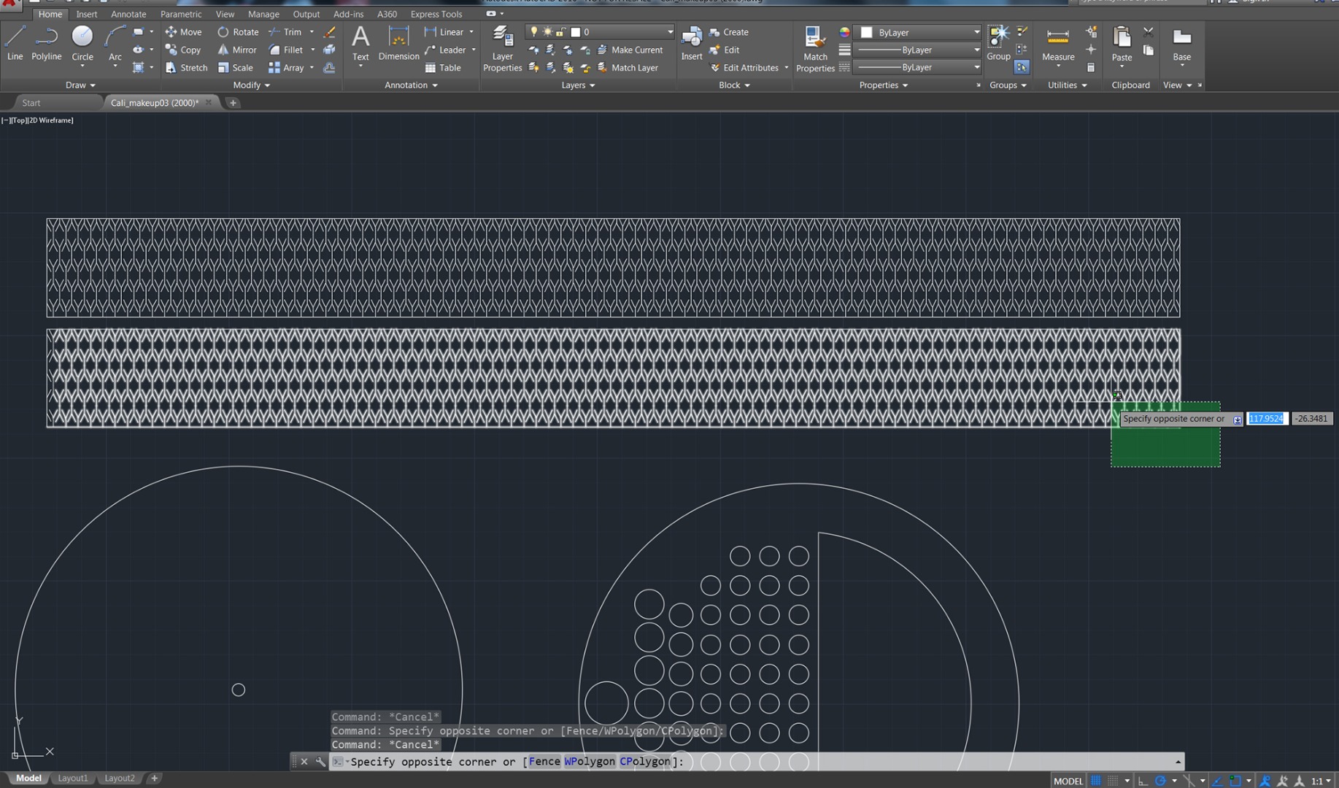This screenshot has height=788, width=1339.
Task: Cut selection to clipboard
Action: pyautogui.click(x=1149, y=32)
